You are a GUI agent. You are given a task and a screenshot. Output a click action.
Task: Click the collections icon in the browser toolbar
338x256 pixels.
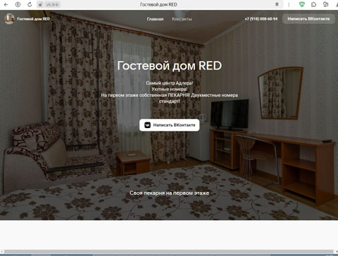coord(325,4)
